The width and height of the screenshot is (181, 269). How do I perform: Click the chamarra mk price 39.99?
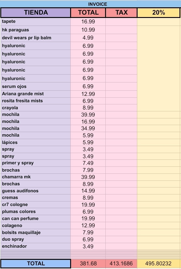(x=88, y=177)
